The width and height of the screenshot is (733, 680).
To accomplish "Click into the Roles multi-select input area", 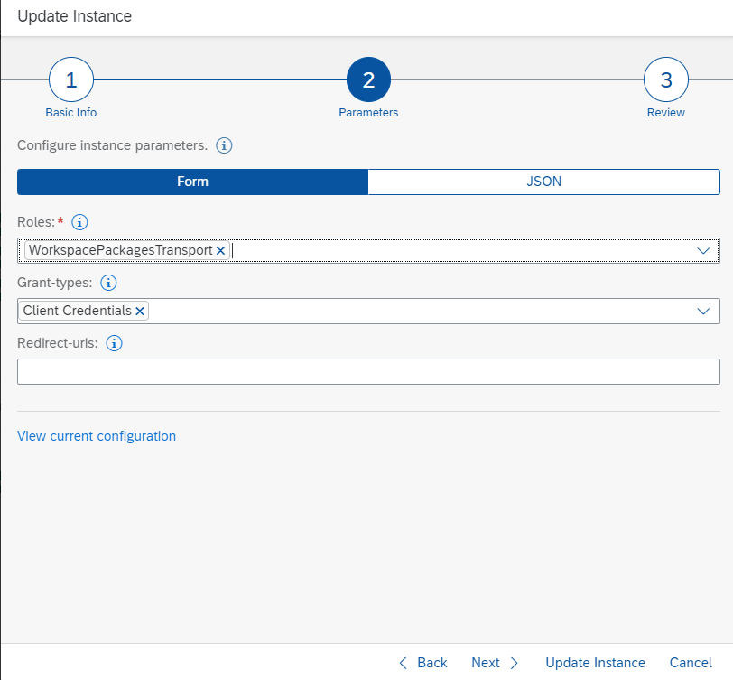I will click(x=451, y=250).
